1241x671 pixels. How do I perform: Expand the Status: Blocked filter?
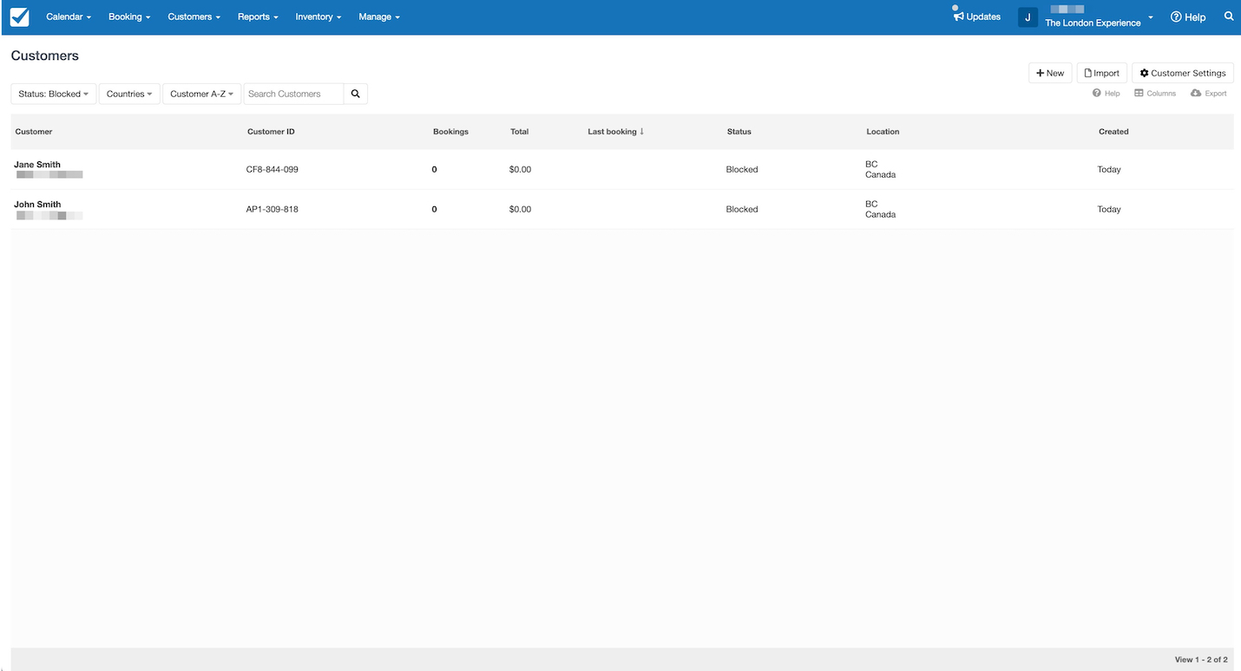[54, 94]
